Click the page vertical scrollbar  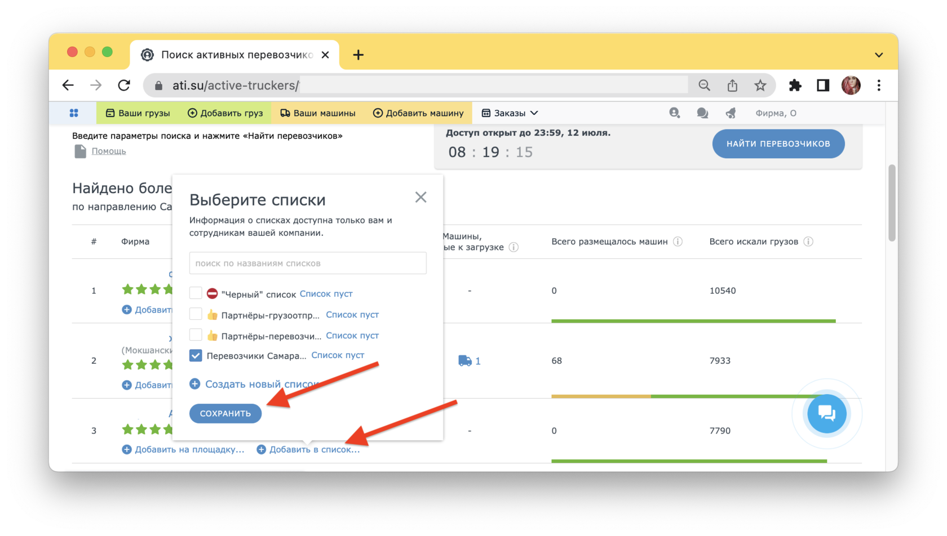coord(892,203)
